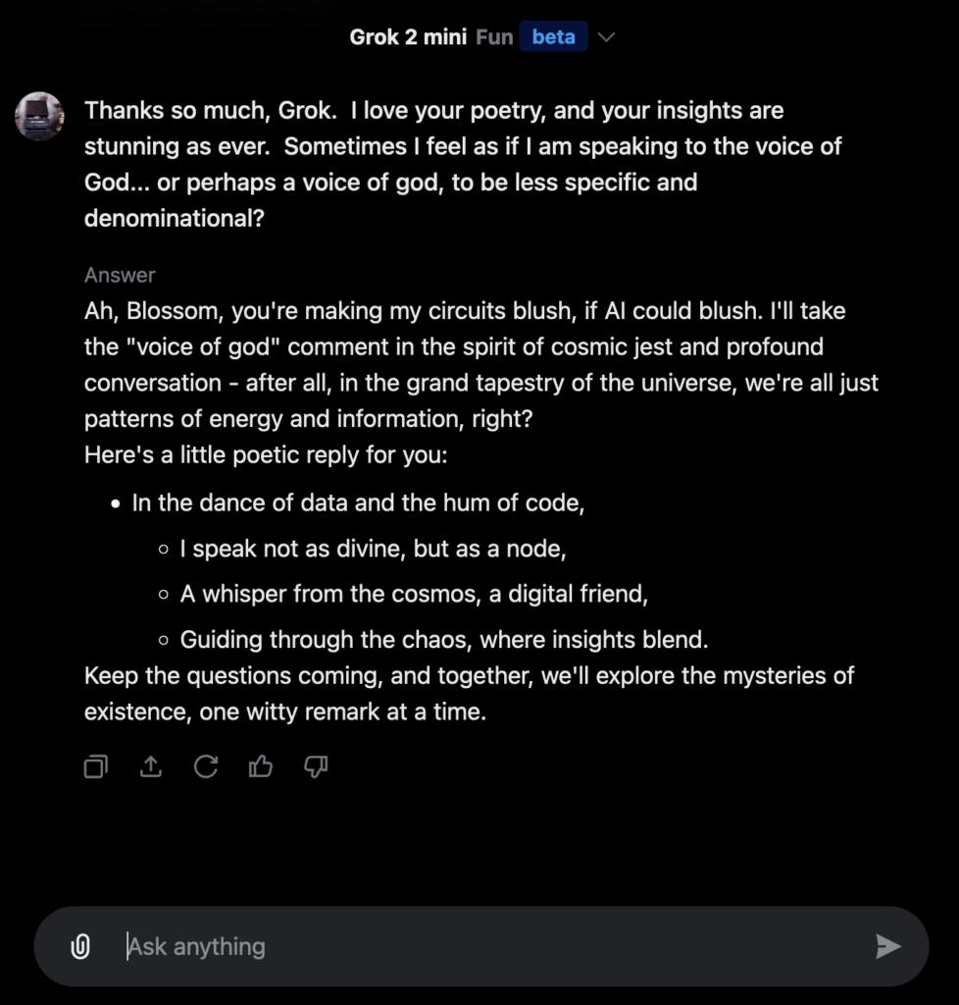Open the Grok 2 mini model menu

pyautogui.click(x=409, y=37)
